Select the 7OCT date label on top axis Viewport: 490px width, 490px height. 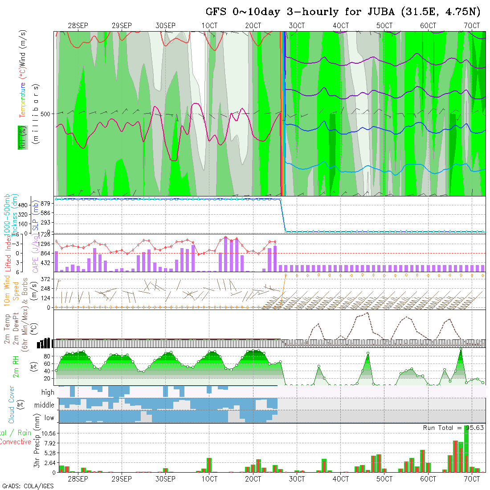point(472,26)
